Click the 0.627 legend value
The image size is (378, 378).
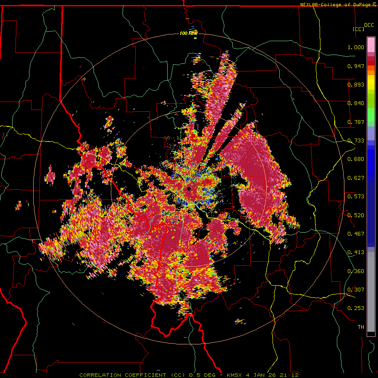356,178
